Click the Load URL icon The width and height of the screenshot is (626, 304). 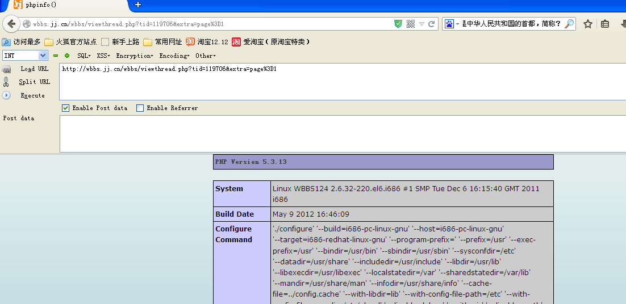tap(6, 69)
